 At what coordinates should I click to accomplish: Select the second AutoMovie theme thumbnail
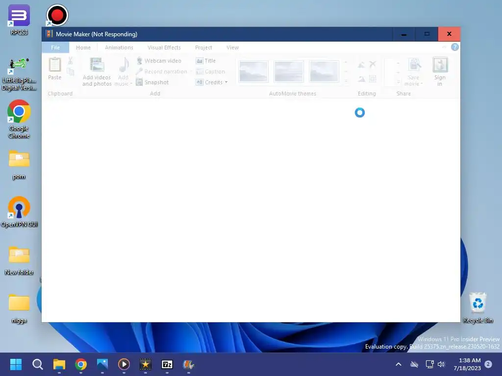tap(289, 71)
